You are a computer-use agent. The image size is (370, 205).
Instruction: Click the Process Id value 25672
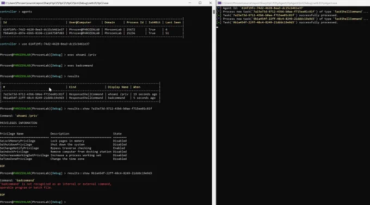point(131,30)
